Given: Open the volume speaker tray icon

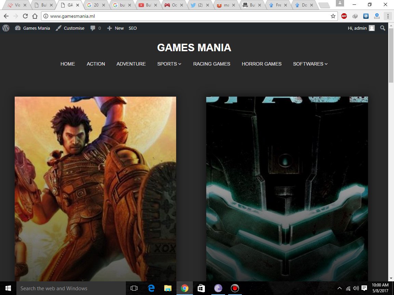Looking at the screenshot, I should pos(356,288).
